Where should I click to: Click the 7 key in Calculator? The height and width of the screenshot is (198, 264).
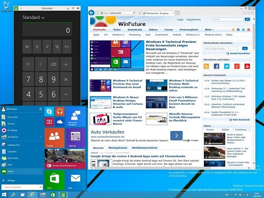pos(28,79)
